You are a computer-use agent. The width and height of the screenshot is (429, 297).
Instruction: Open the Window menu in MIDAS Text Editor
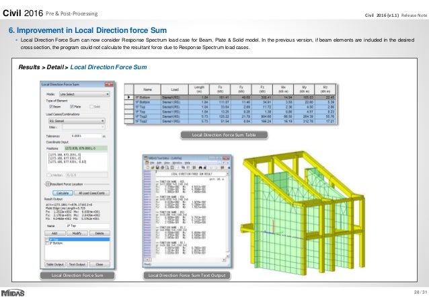point(177,163)
